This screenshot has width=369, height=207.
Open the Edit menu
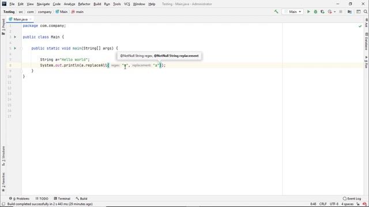click(21, 4)
